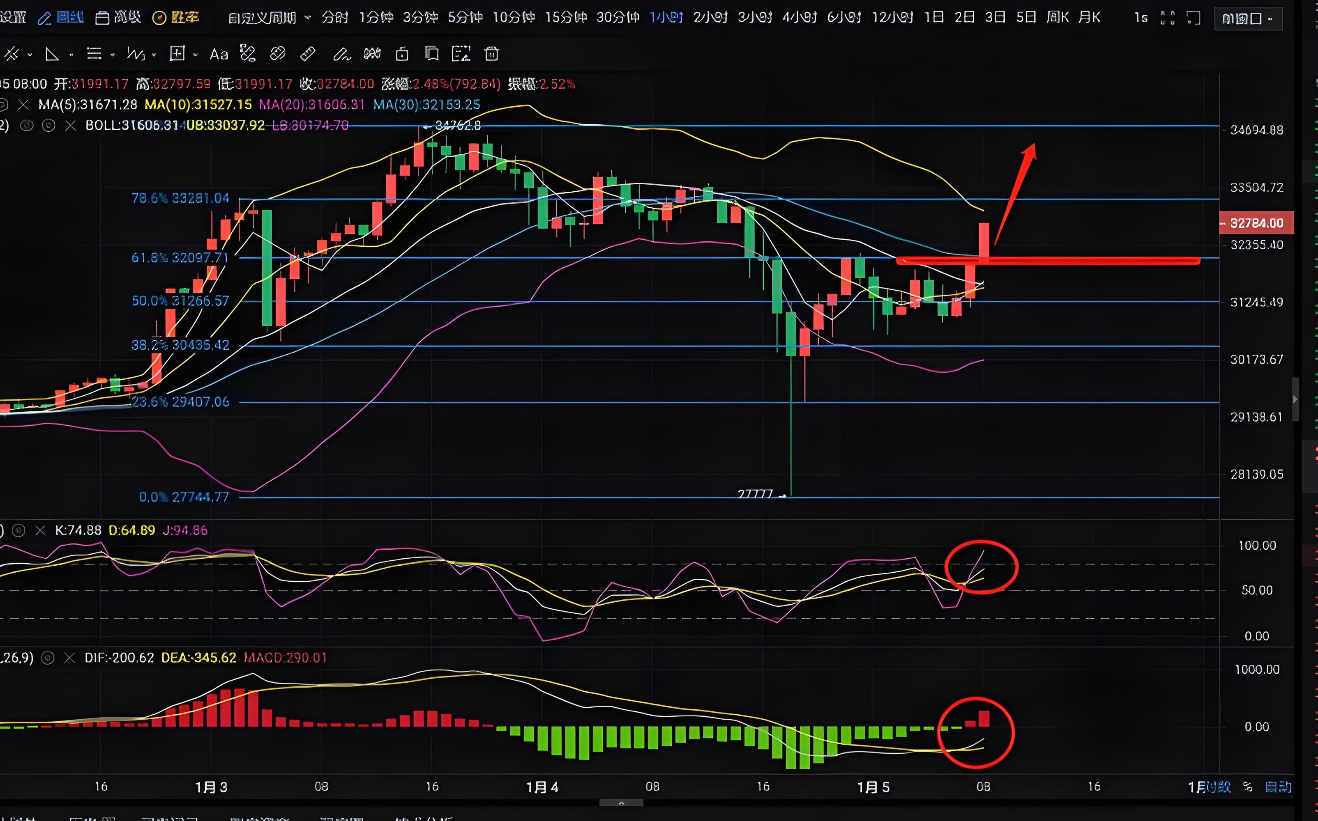
Task: Expand the triangle shape tool arrow
Action: [x=71, y=55]
